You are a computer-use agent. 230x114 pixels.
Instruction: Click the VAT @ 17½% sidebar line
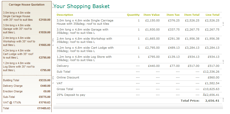tap(12, 102)
